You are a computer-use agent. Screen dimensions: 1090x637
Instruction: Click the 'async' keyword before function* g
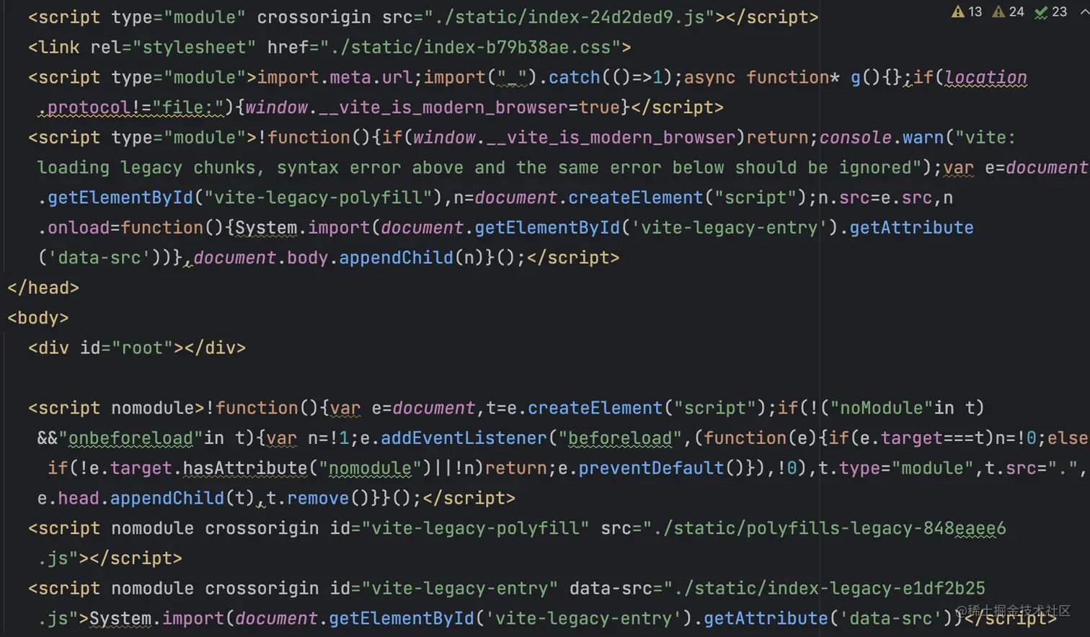[x=709, y=77]
